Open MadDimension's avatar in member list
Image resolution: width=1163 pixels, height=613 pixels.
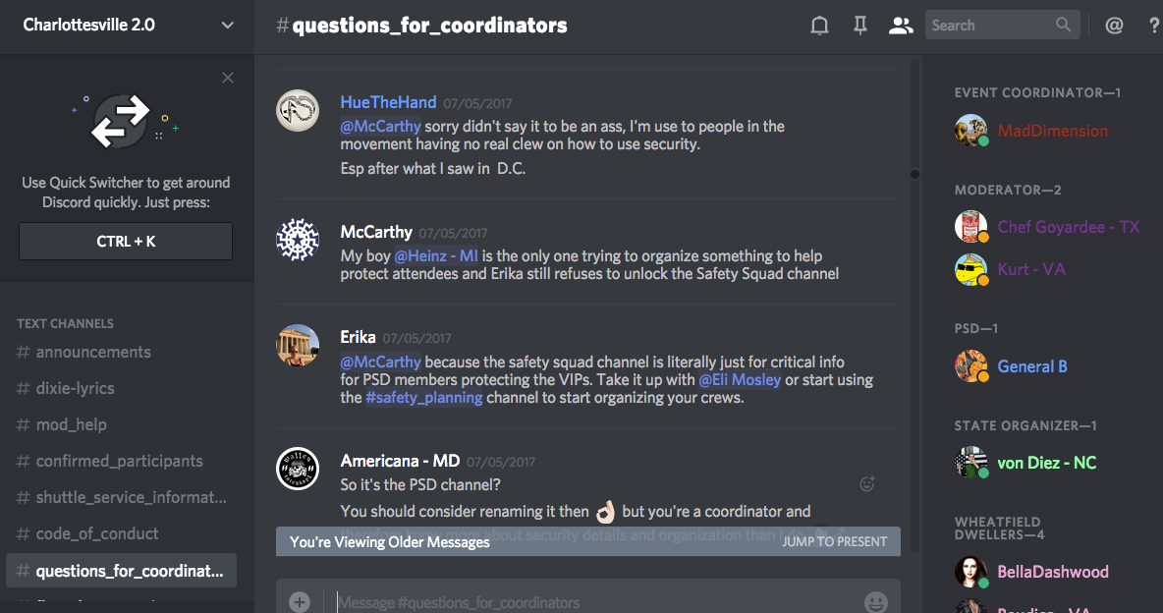[x=970, y=131]
